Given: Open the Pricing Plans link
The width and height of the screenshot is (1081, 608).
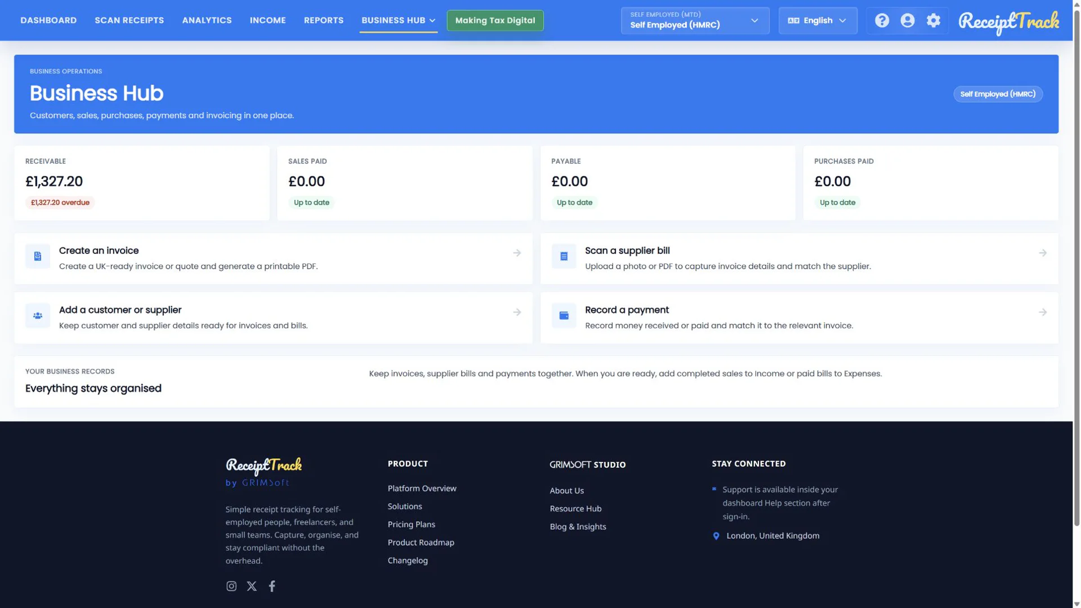Looking at the screenshot, I should tap(411, 524).
